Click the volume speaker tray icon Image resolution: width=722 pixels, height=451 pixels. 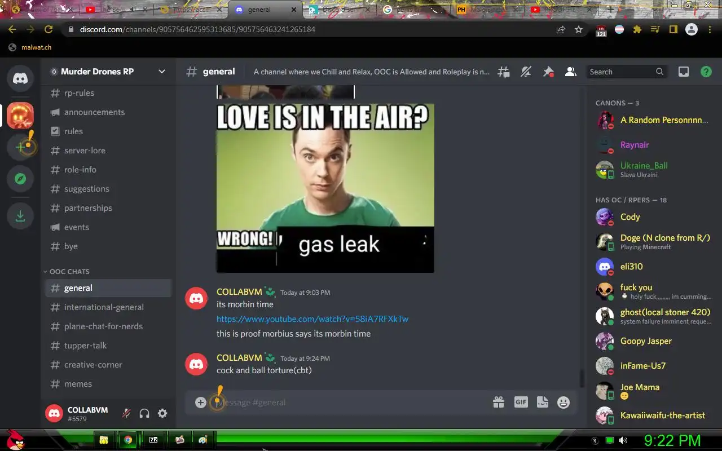pyautogui.click(x=623, y=440)
